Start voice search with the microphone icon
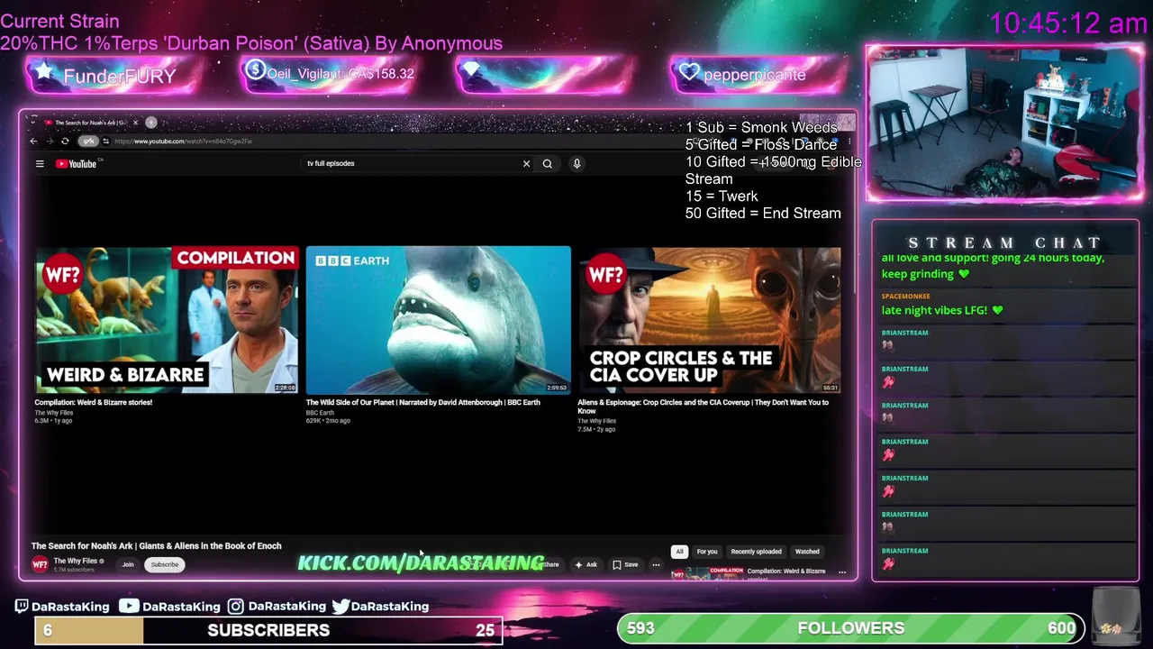This screenshot has width=1153, height=649. click(x=576, y=164)
